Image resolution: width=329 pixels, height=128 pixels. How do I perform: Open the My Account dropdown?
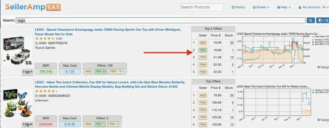(314, 7)
